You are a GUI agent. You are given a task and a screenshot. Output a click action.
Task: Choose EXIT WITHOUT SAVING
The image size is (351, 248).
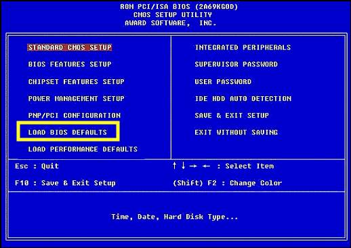click(x=236, y=132)
